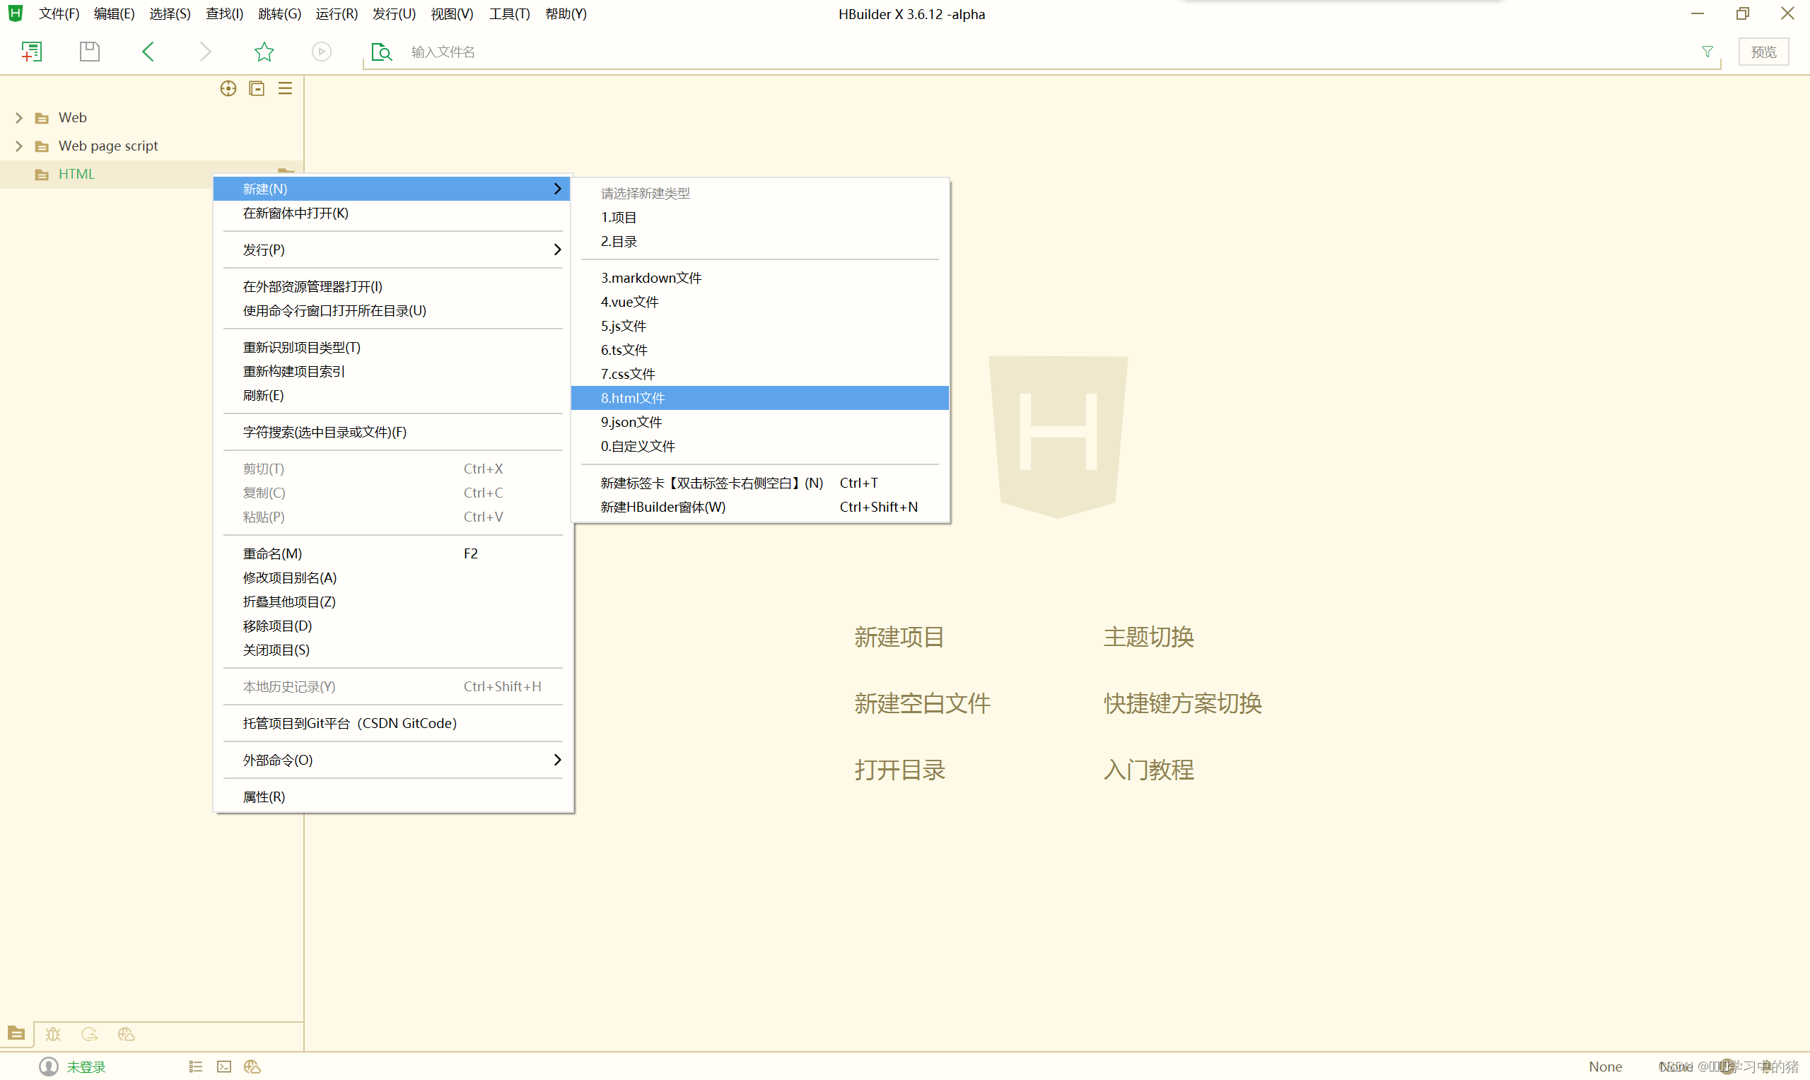This screenshot has width=1810, height=1080.
Task: Click the filter funnel icon
Action: [x=1707, y=52]
